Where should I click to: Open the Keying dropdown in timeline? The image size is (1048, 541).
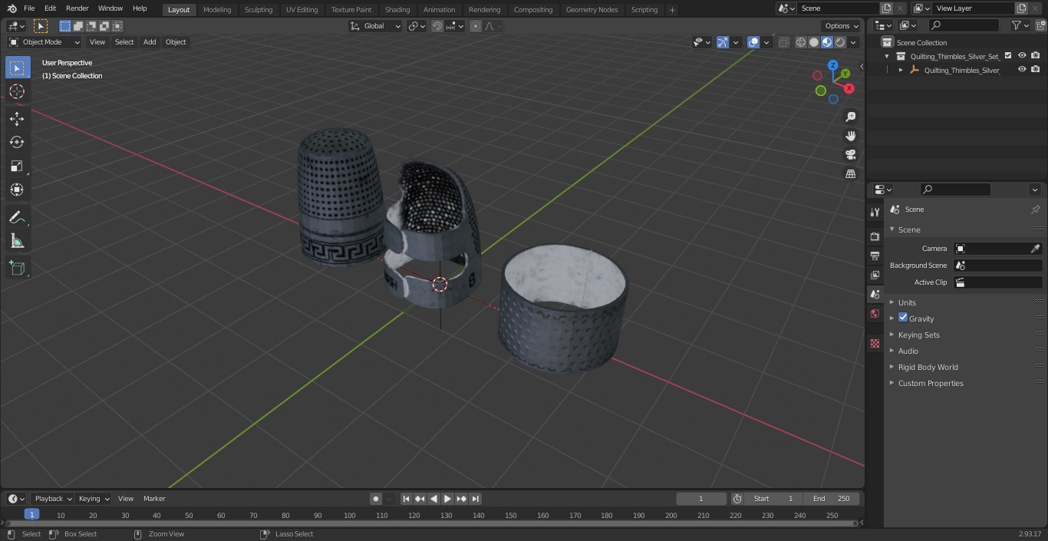[94, 499]
